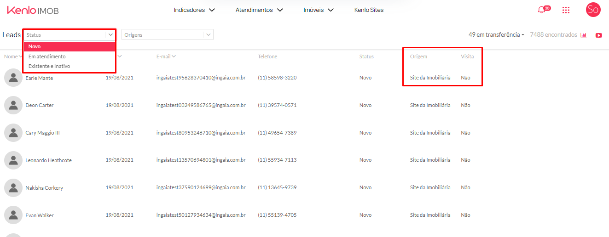
Task: Open the Origens dropdown arrow
Action: 209,34
